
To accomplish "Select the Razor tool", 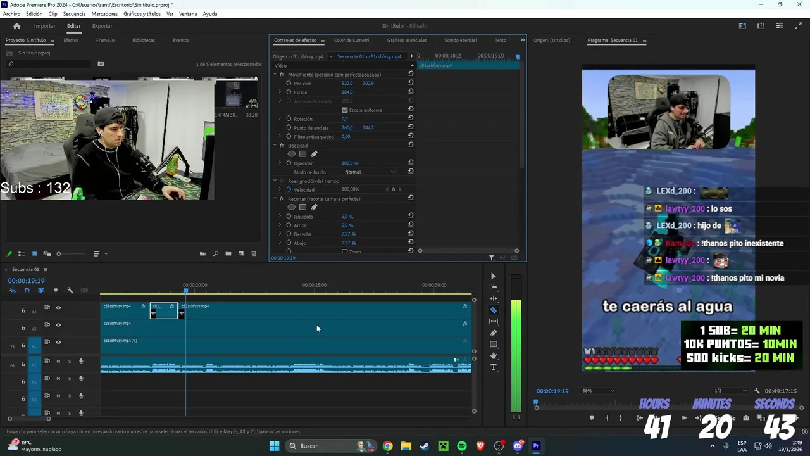I will click(494, 310).
